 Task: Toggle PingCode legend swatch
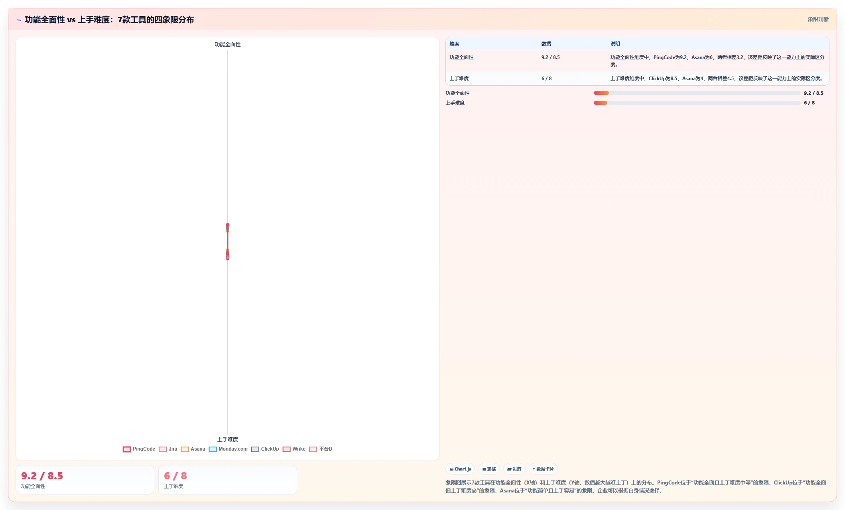click(127, 449)
